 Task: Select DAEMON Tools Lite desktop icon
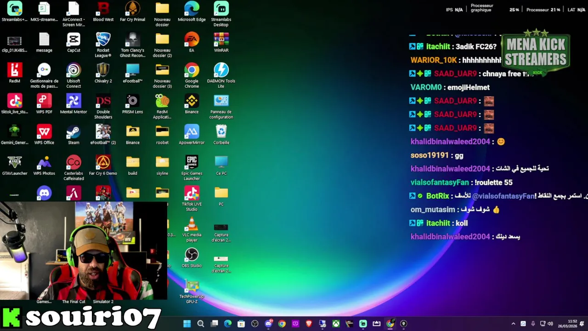221,76
